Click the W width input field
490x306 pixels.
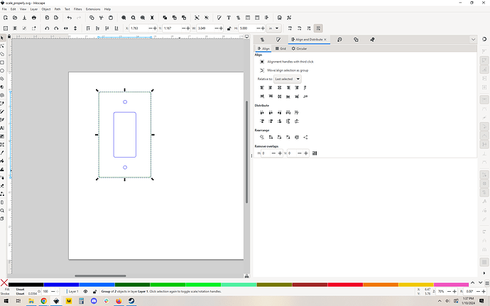click(x=206, y=28)
